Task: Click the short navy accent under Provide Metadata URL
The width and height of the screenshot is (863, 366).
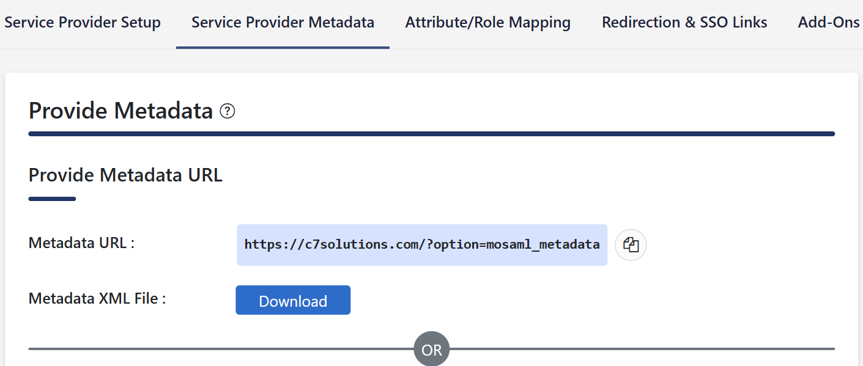Action: pos(52,199)
